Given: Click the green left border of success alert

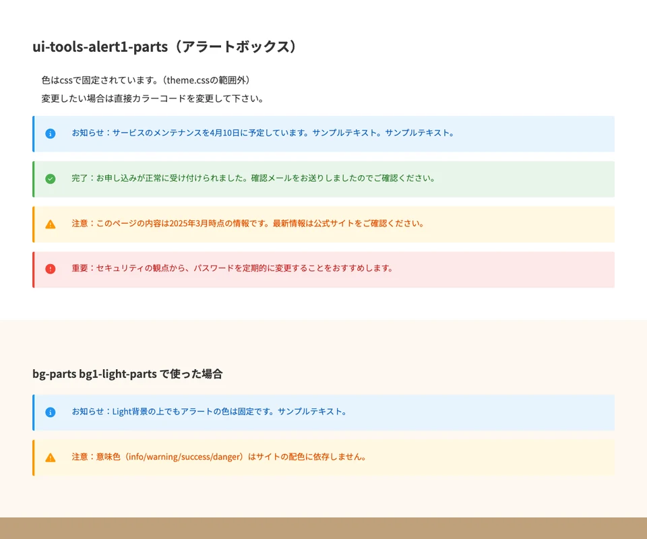Looking at the screenshot, I should [x=34, y=179].
